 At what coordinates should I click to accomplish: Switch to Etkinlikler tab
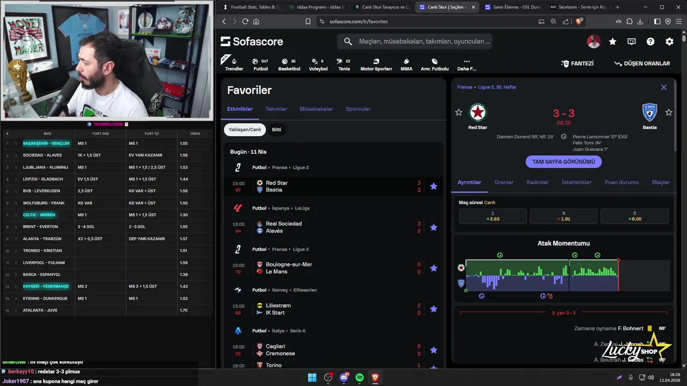pos(240,109)
